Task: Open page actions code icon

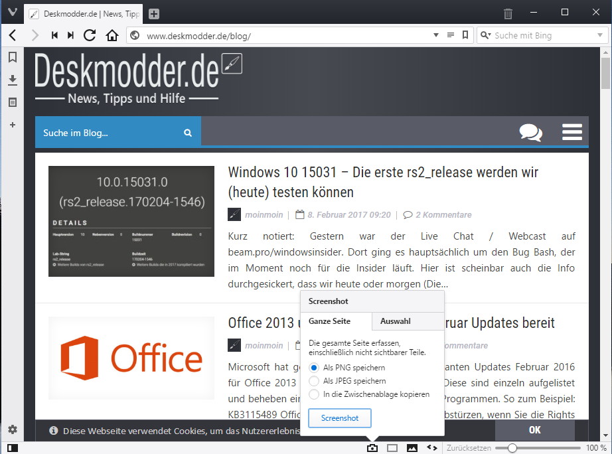Action: click(431, 448)
